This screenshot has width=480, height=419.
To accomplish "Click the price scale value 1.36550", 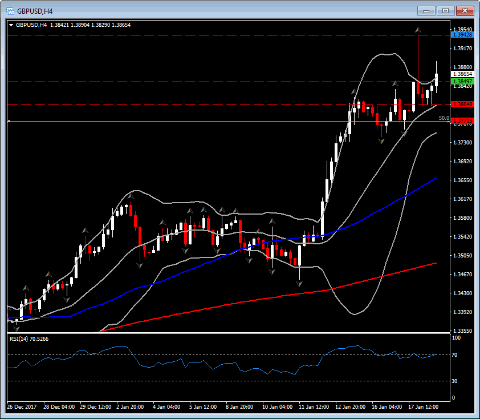I will pos(462,180).
